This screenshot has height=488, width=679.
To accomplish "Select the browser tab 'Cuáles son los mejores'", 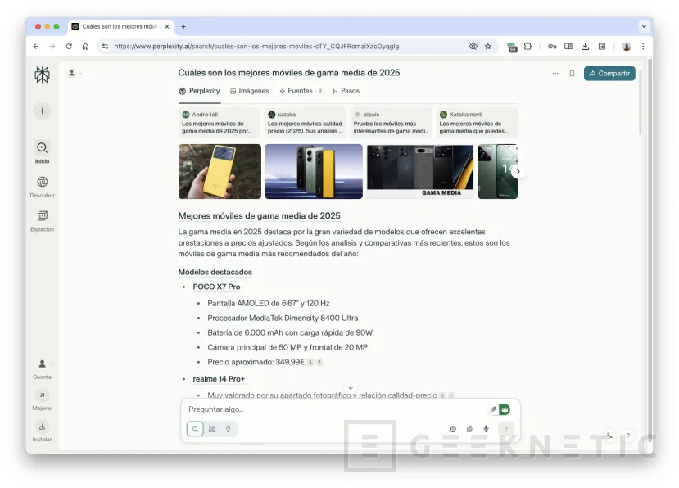I will [121, 26].
